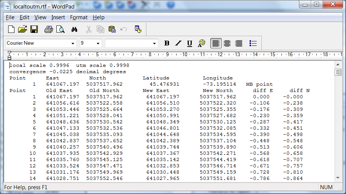Center align the text
This screenshot has width=346, height=194.
(227, 43)
